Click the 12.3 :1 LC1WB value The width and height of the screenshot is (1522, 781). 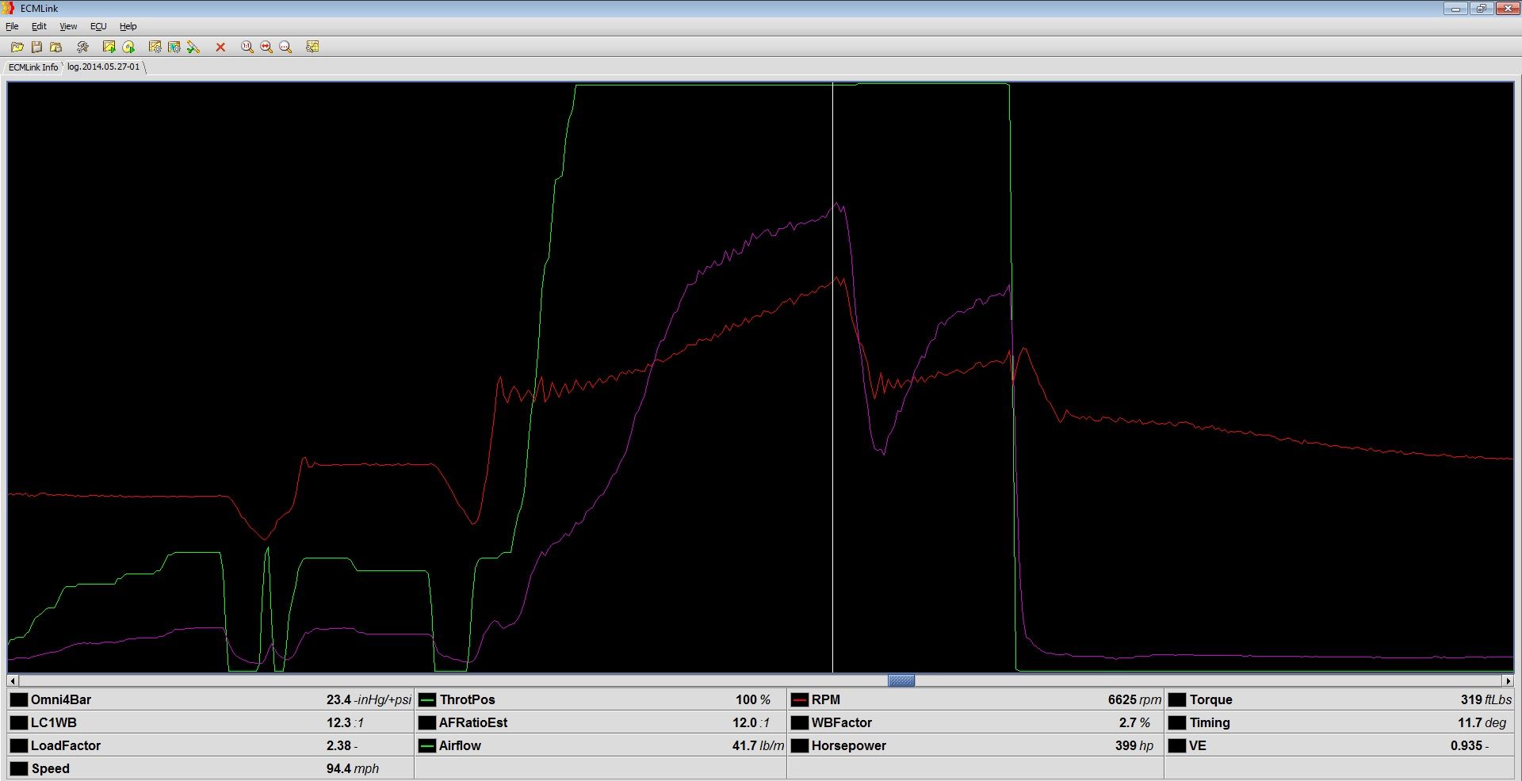coord(345,722)
